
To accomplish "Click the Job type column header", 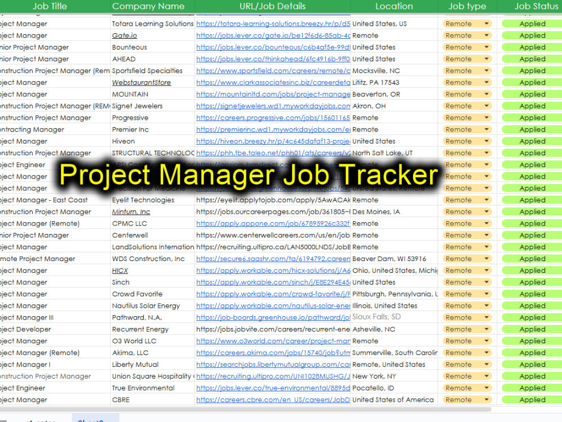I will pyautogui.click(x=468, y=6).
